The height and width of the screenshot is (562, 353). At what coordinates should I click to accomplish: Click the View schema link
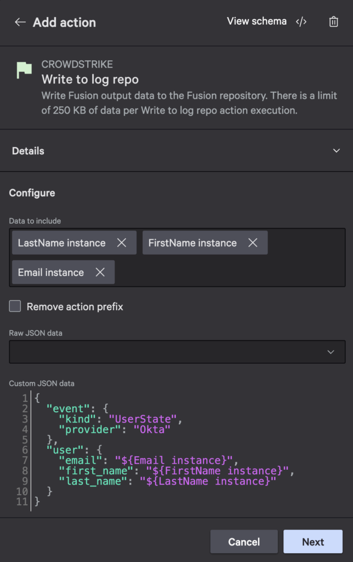[257, 21]
